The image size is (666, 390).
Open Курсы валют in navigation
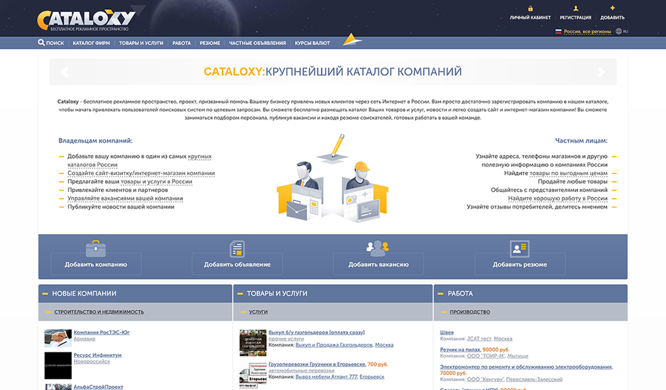[312, 43]
